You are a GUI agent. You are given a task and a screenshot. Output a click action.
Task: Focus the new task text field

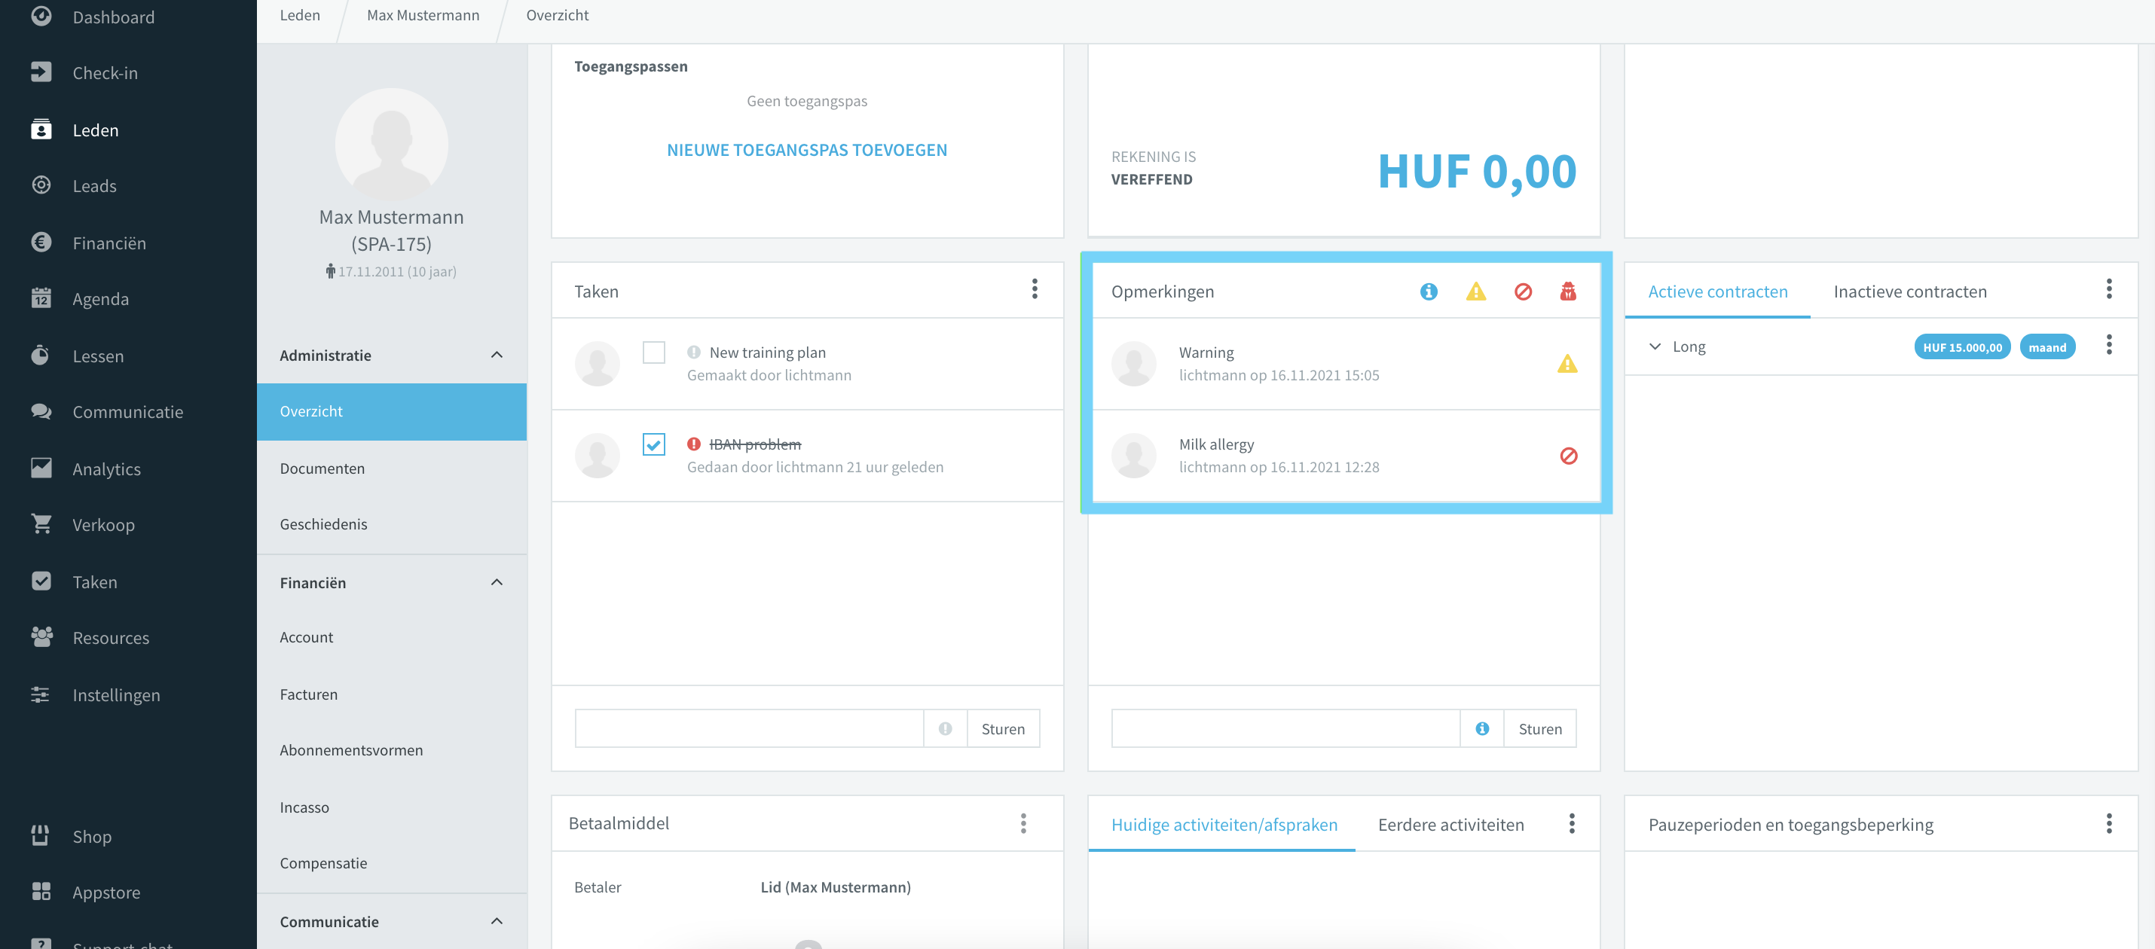pyautogui.click(x=749, y=728)
